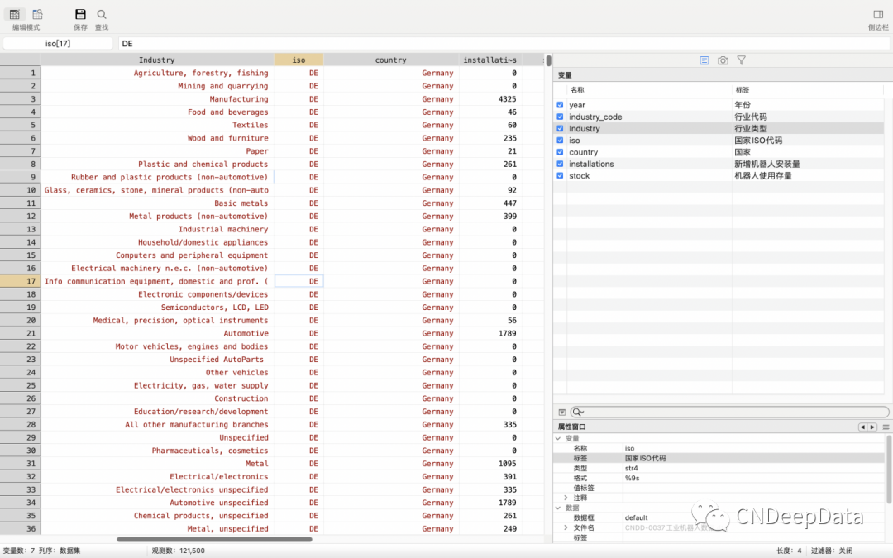Select the country column header
The height and width of the screenshot is (558, 893).
tap(390, 60)
